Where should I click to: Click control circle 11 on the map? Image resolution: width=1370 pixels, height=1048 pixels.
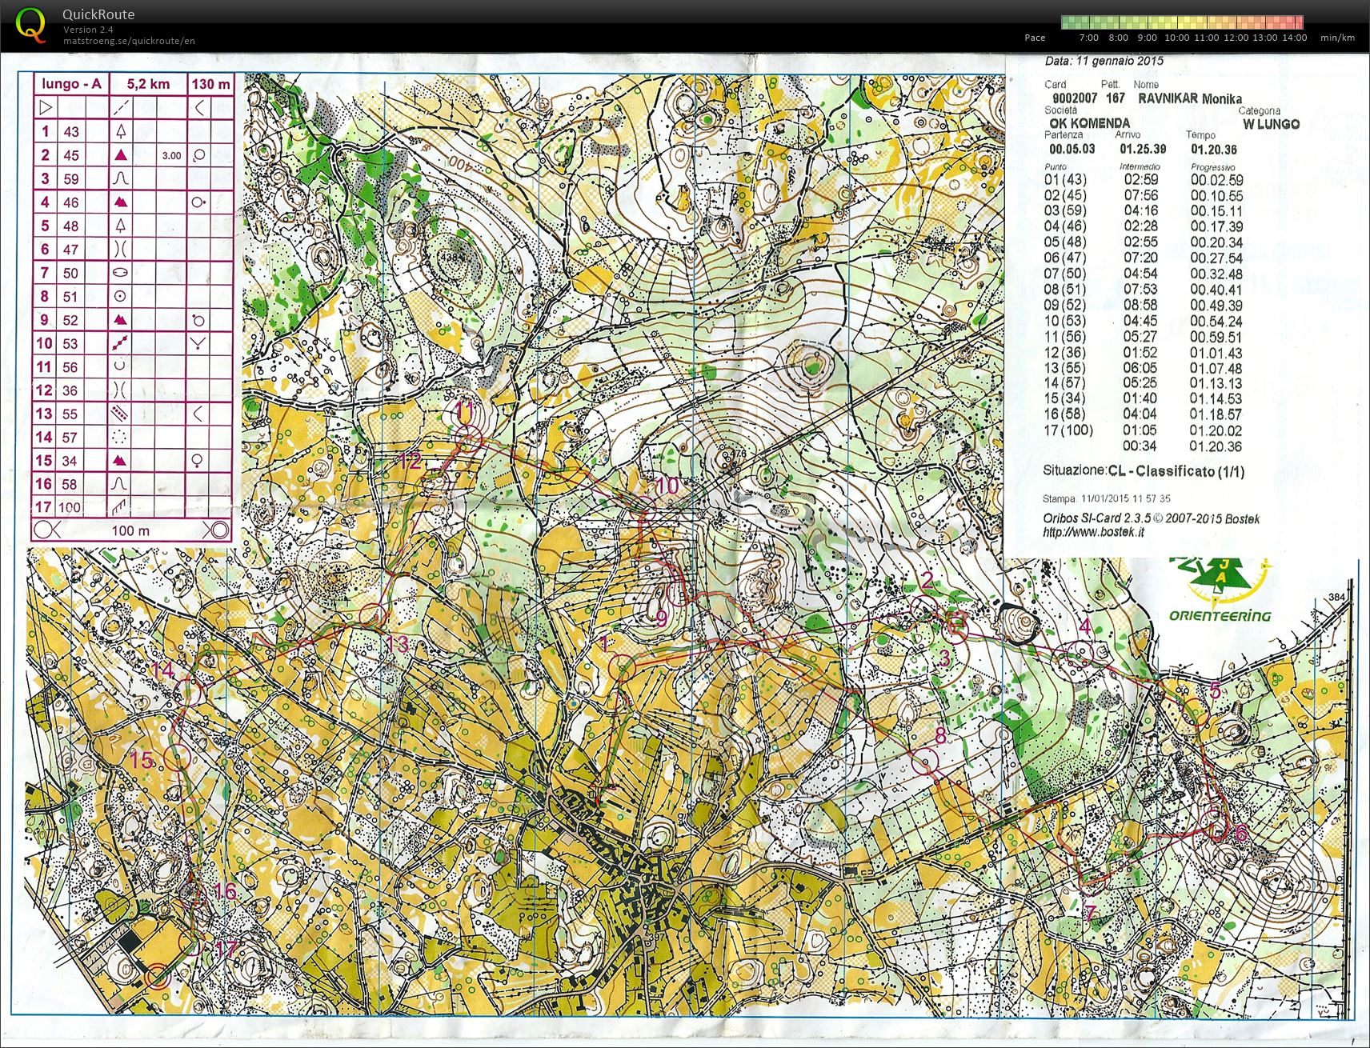click(x=469, y=438)
